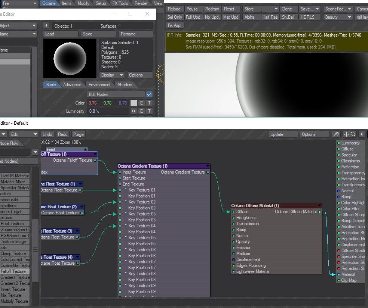Screen dimensions: 368x308
Task: Click the Reload button in IPR window
Action: 174,9
